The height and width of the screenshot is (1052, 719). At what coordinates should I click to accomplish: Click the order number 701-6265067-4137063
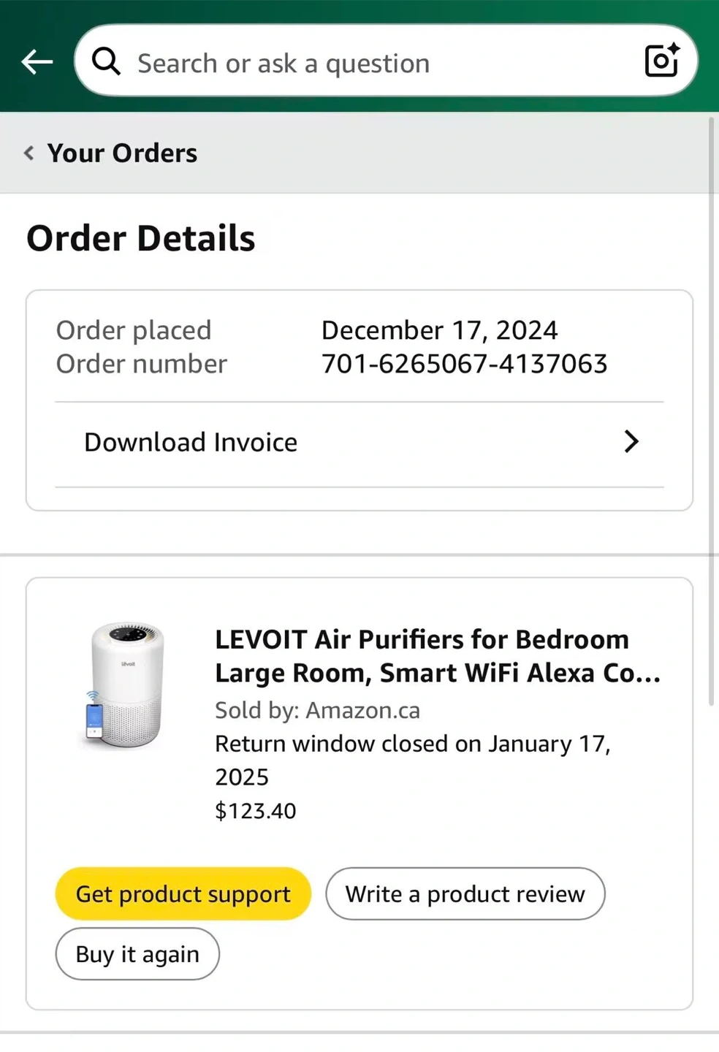464,364
